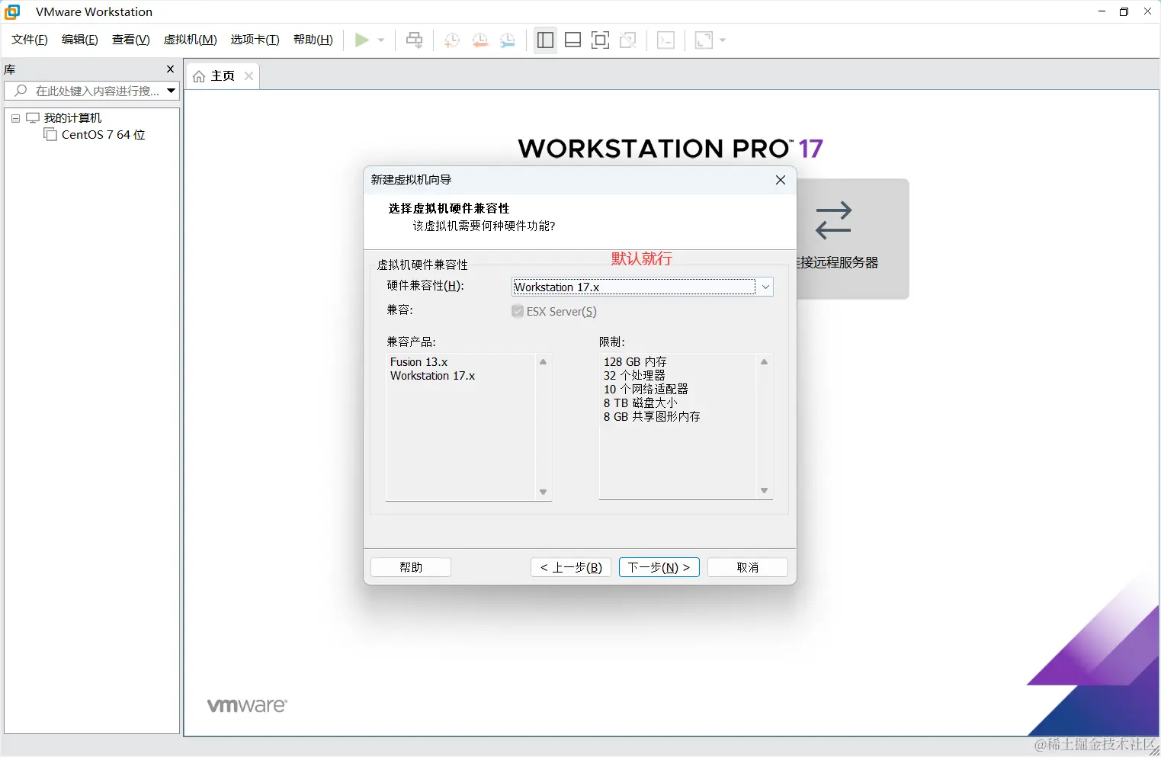Select the 128 GB 内存 limit entry

click(635, 362)
